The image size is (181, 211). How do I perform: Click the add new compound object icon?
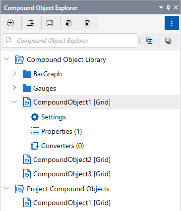click(10, 23)
